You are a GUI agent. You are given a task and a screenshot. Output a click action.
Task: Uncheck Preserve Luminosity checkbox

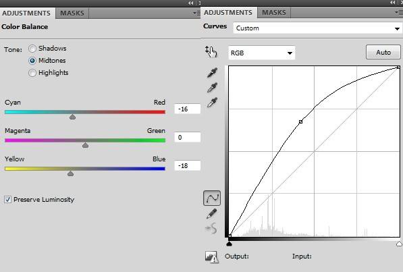pos(7,200)
